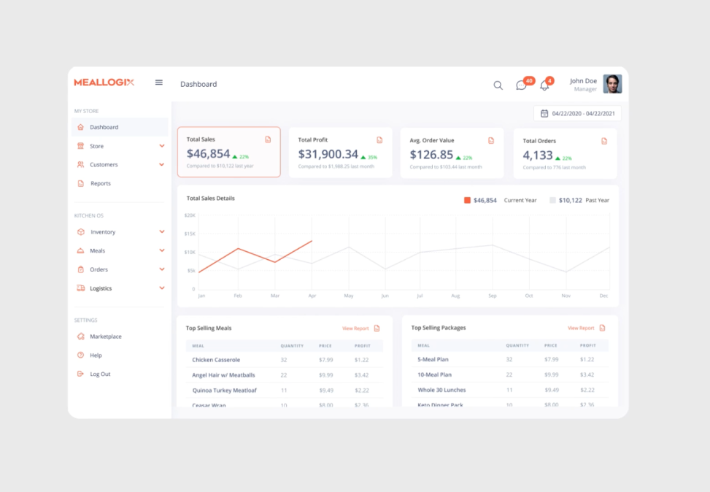Toggle the Current Year legend swatch
This screenshot has width=710, height=492.
[467, 199]
